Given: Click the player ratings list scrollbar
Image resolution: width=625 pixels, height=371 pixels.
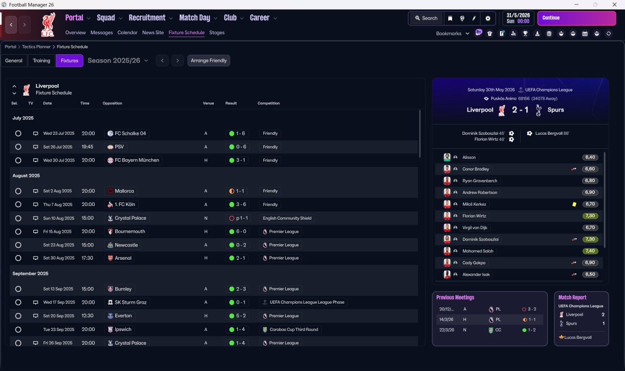Looking at the screenshot, I should (x=604, y=199).
